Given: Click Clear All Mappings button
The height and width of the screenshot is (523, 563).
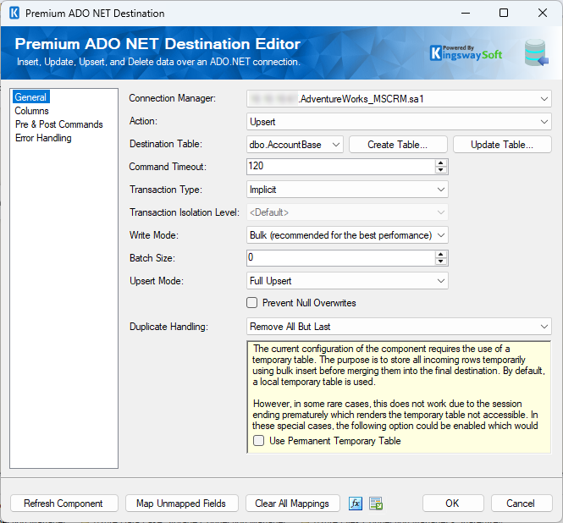Looking at the screenshot, I should [x=292, y=504].
